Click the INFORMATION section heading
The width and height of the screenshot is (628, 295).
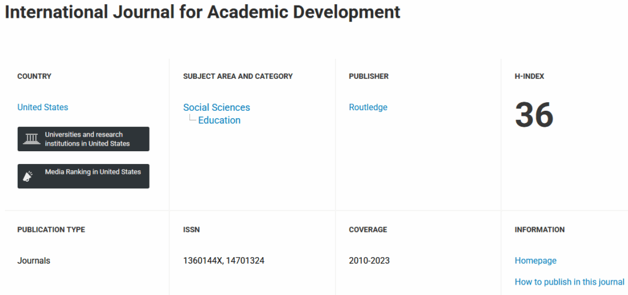(x=540, y=230)
